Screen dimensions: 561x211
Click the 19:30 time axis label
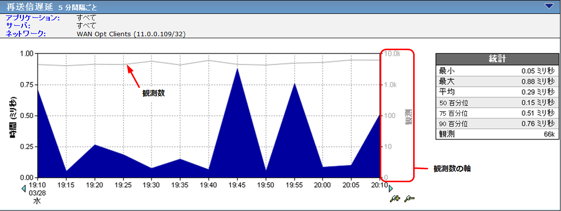[x=151, y=185]
